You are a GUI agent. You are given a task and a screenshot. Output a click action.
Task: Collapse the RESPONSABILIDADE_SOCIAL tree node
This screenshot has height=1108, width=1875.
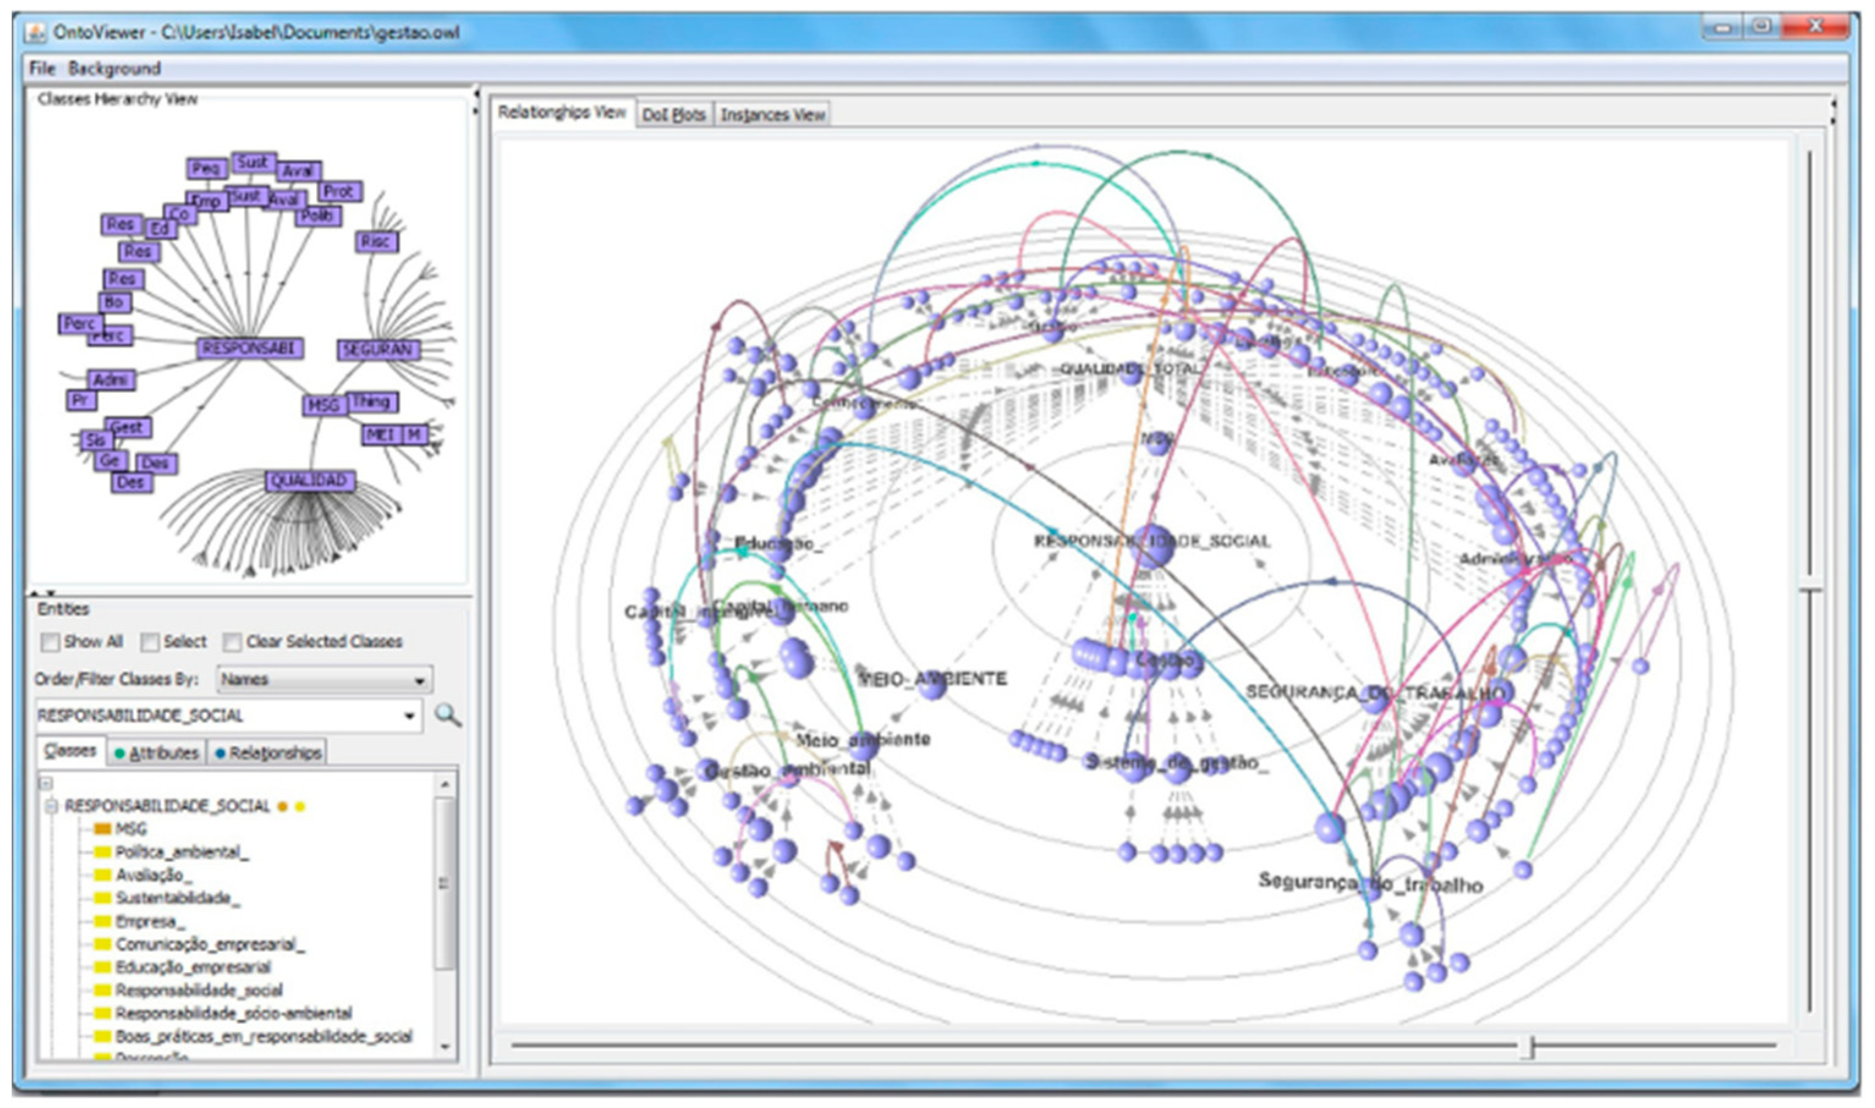tap(51, 806)
